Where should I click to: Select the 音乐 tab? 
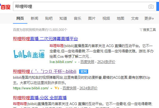(x=78, y=18)
